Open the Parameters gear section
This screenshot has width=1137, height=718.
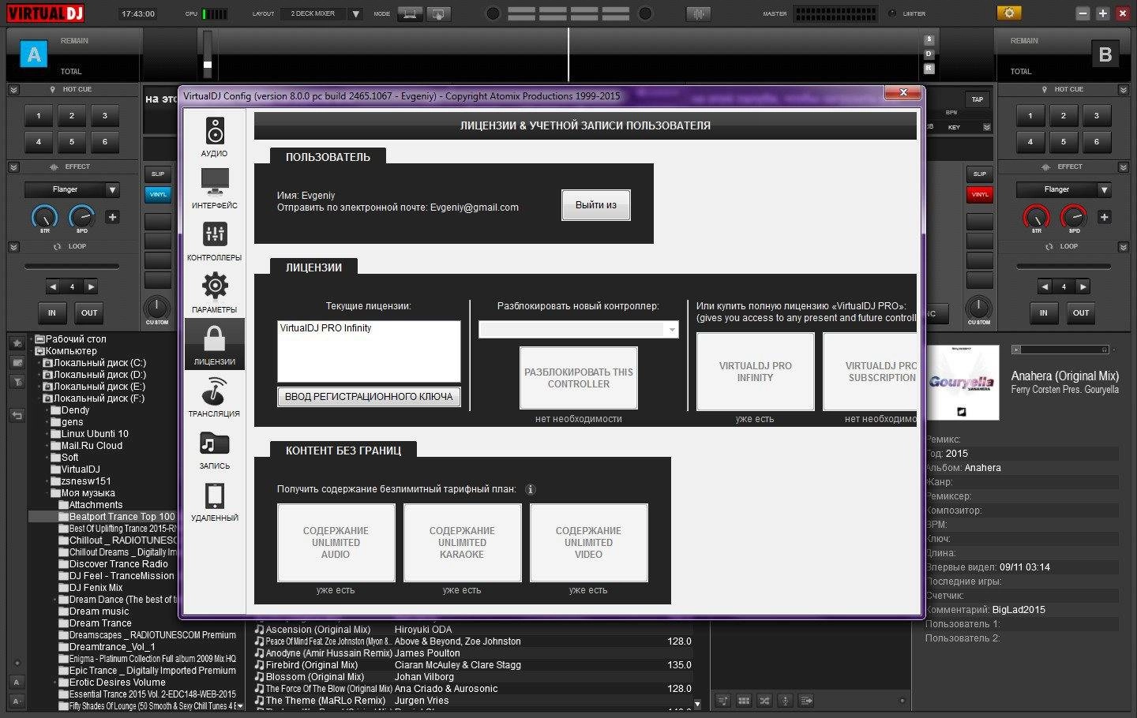tap(214, 293)
